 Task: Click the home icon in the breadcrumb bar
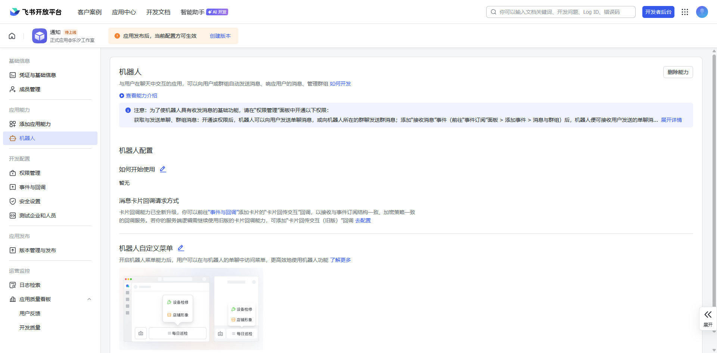pos(12,36)
